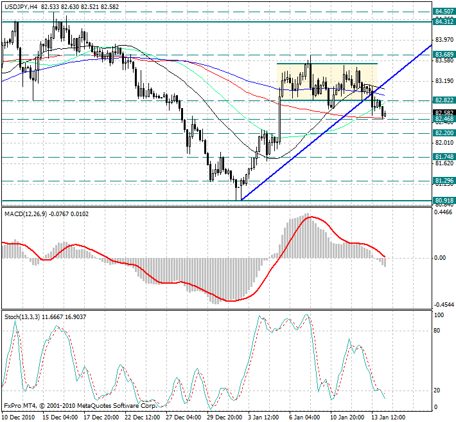Image resolution: width=456 pixels, height=422 pixels.
Task: Click the 84.507 price level label
Action: (444, 12)
